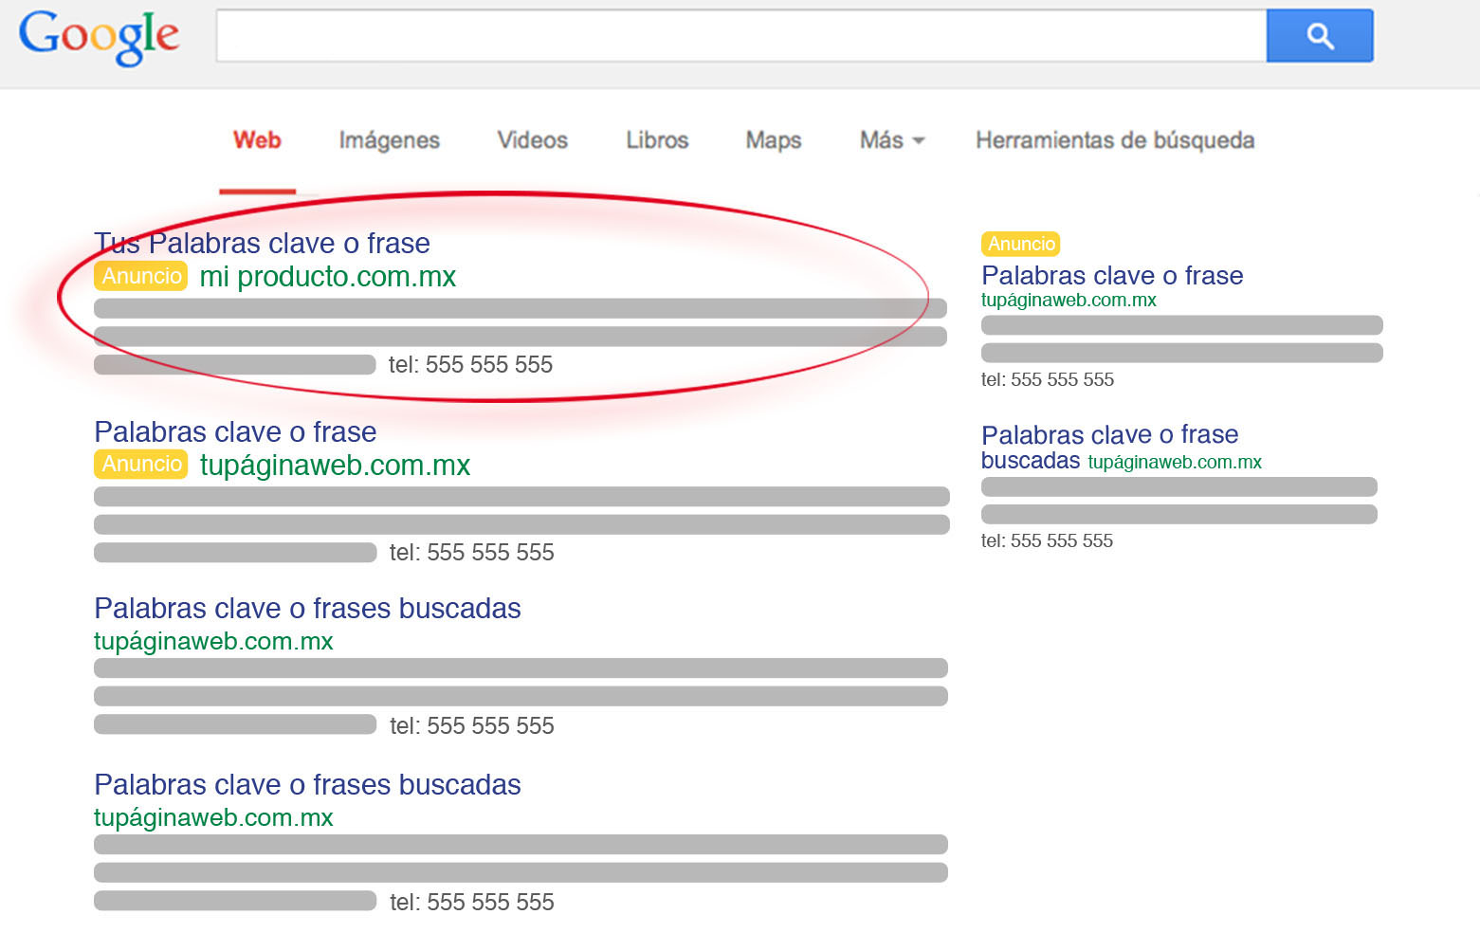Click the mi producto.com.mx URL

pos(327,277)
